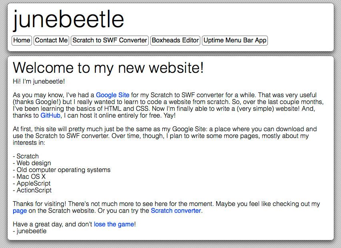Viewport: 341px width, 248px height.
Task: Click the '- Mac OS X' list item
Action: pos(29,177)
